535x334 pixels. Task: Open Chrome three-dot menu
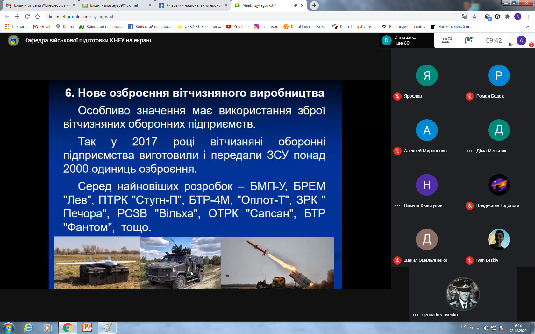coord(528,17)
